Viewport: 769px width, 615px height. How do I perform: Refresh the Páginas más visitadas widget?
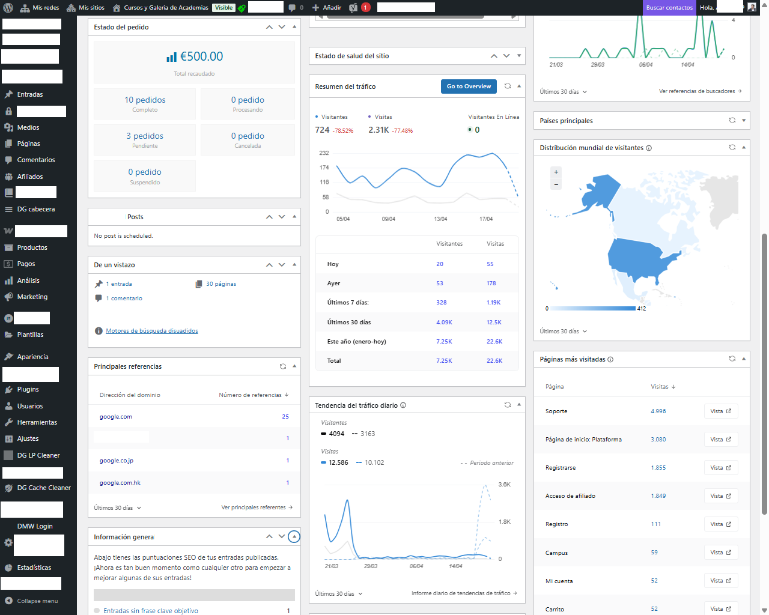coord(732,359)
